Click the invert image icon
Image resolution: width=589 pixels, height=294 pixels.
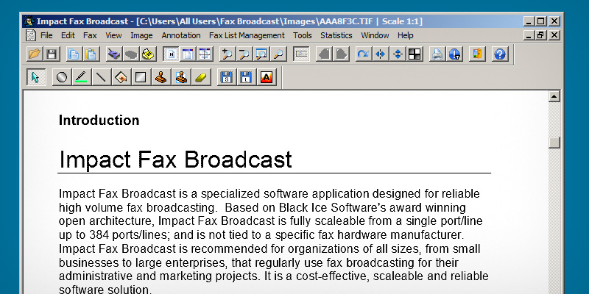pos(415,54)
